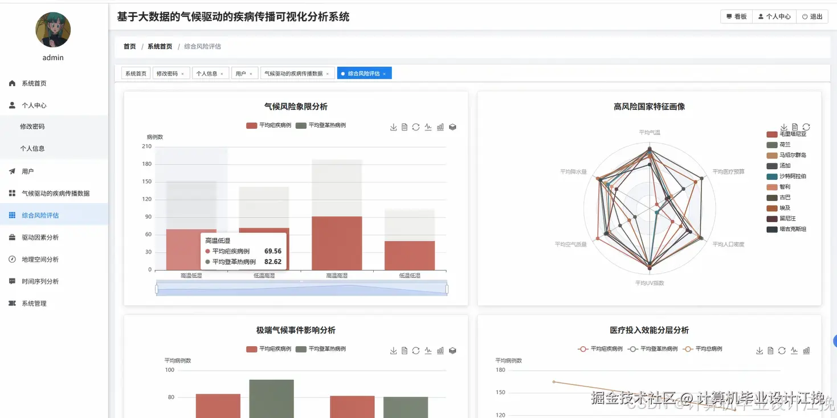Click the 平均UV指数 radar axis label

[x=650, y=283]
